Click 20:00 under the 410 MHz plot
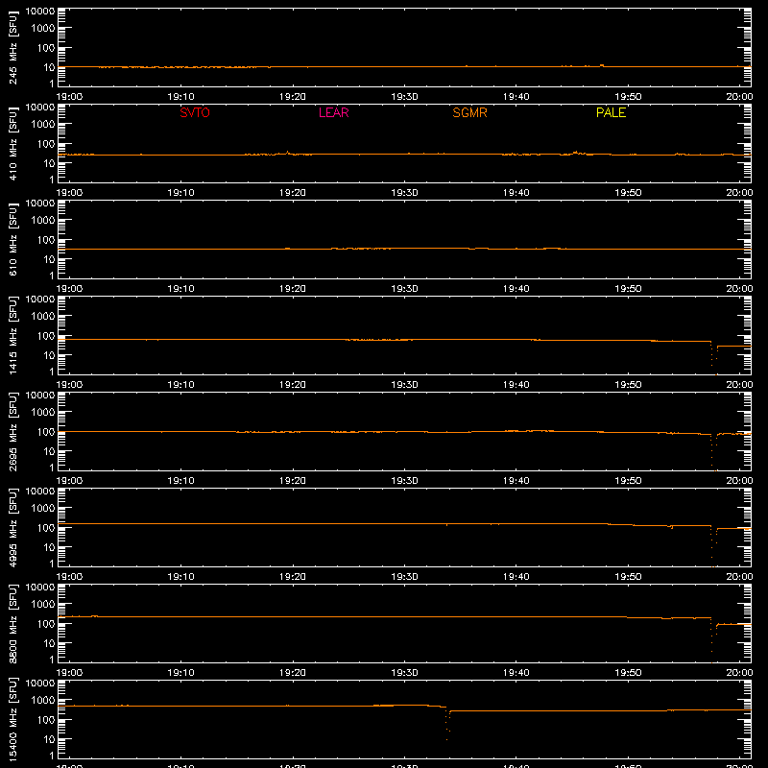The width and height of the screenshot is (768, 768). (739, 193)
